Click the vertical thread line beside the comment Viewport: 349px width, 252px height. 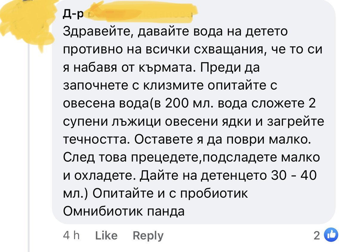tap(29, 149)
